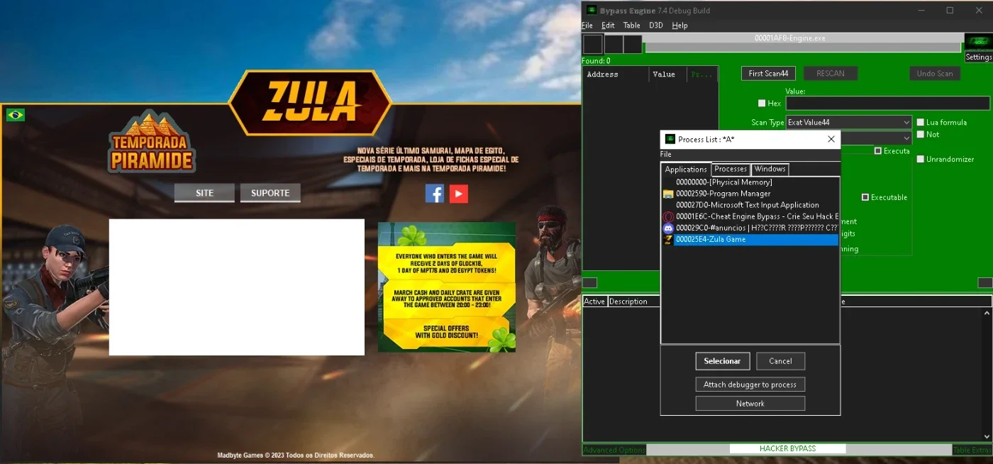Click the scan progress bar showing Engine.exe

[804, 43]
